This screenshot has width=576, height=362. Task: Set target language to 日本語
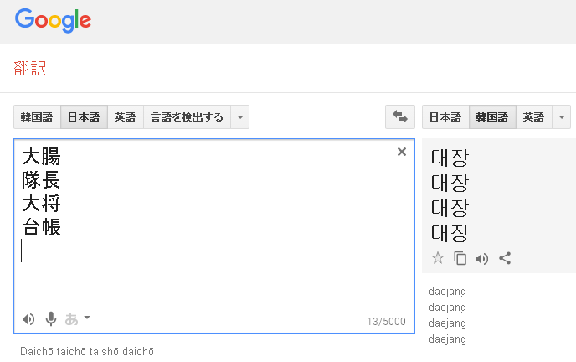click(x=445, y=117)
